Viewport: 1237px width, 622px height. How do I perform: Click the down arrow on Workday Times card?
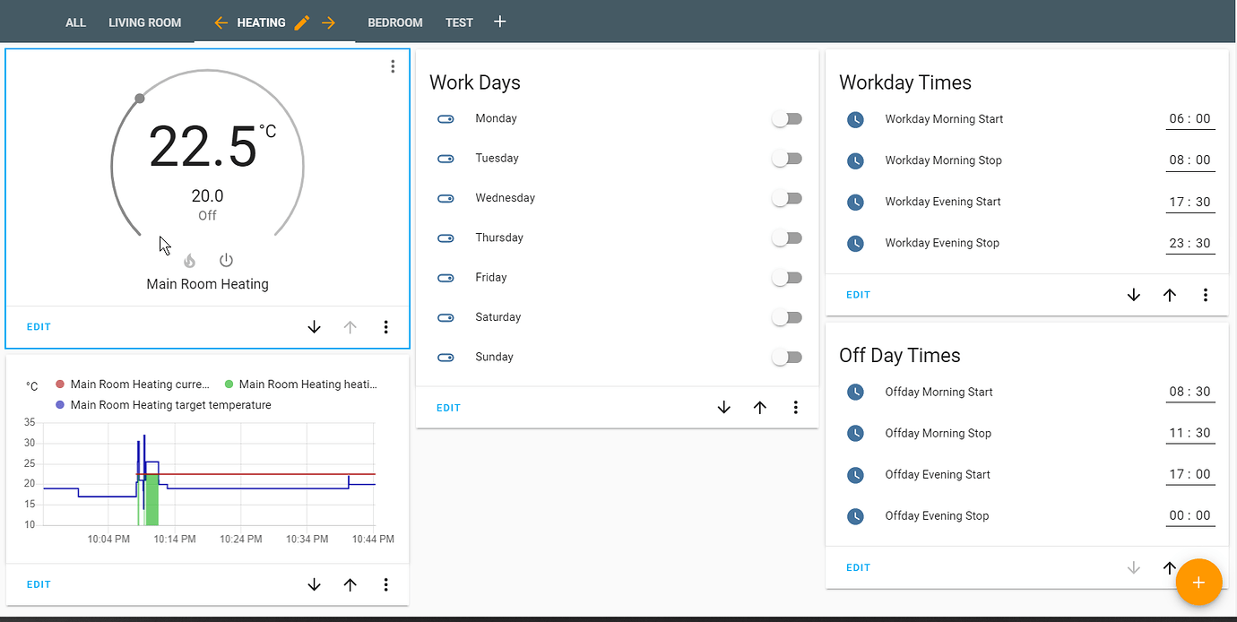(x=1134, y=294)
